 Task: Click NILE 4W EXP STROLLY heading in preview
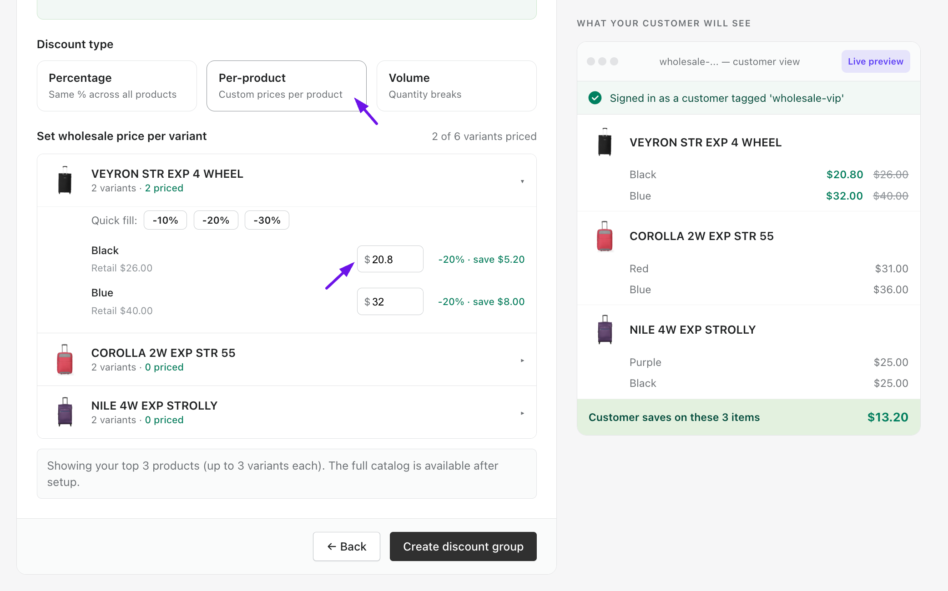692,330
